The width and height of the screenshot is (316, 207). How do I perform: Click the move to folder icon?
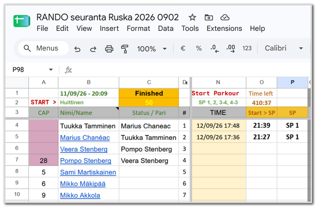209,18
